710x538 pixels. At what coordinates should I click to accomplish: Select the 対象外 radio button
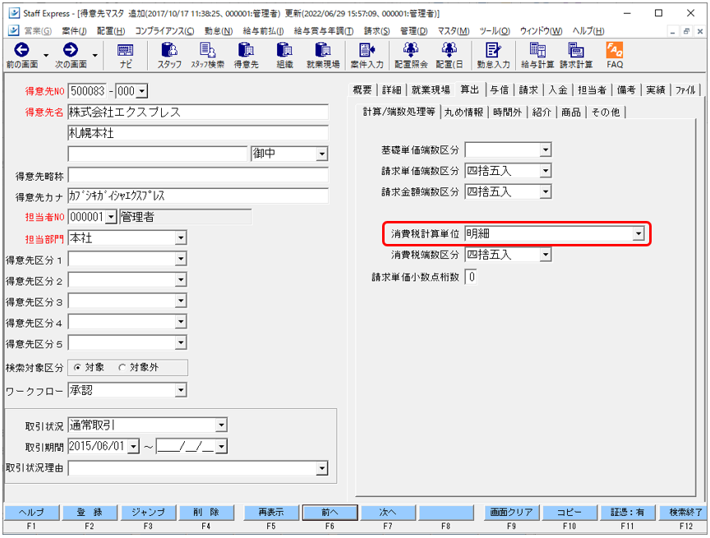122,368
